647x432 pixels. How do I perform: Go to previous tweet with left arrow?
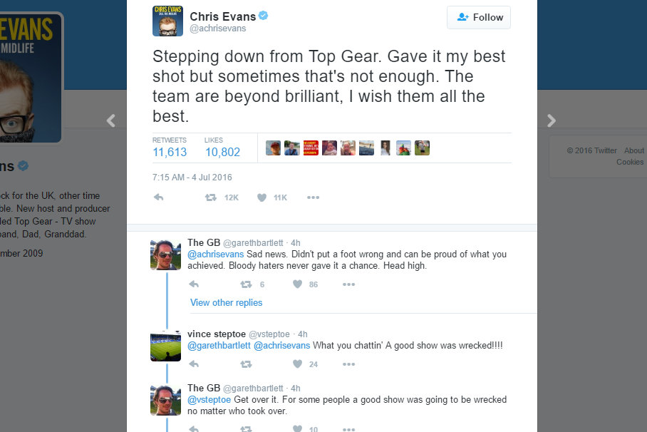[x=110, y=121]
